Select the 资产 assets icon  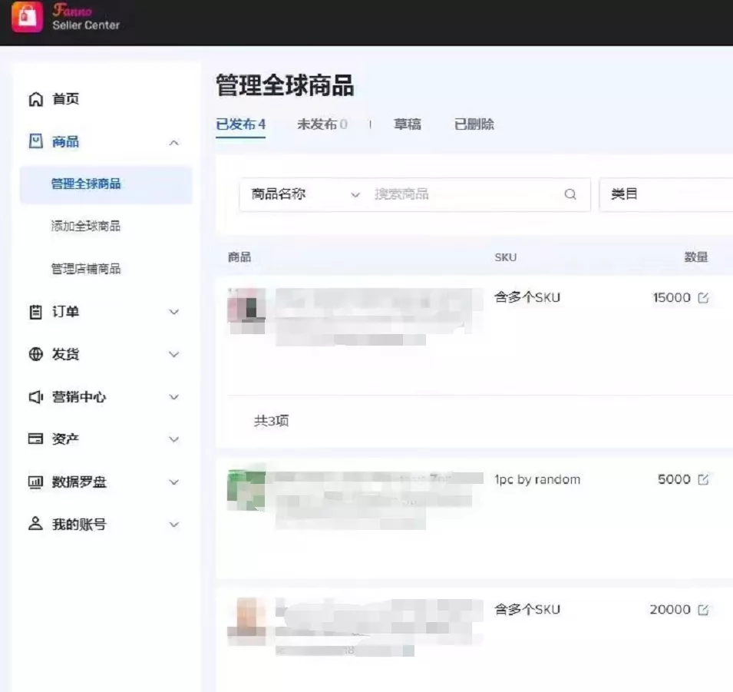pos(35,439)
